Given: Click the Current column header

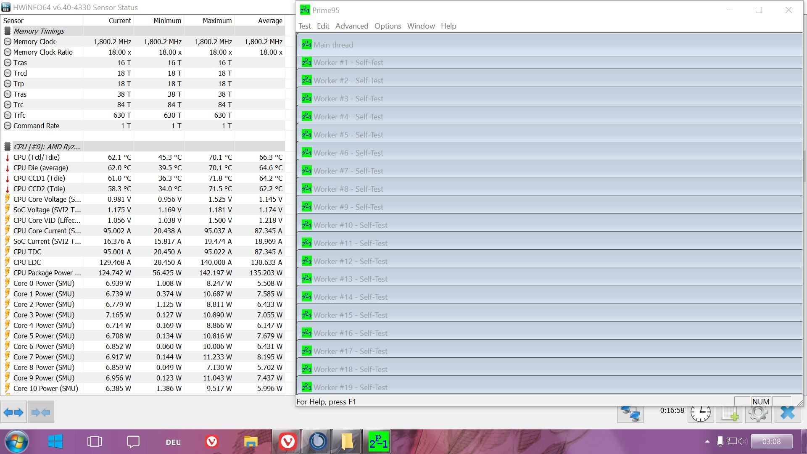Looking at the screenshot, I should [108, 21].
